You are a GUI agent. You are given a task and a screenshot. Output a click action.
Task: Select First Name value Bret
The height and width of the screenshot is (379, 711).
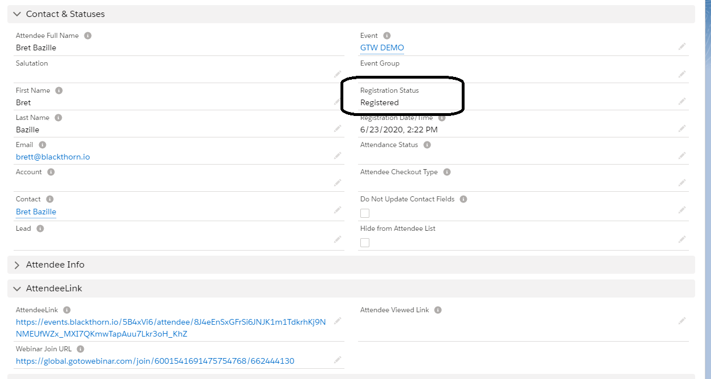pyautogui.click(x=23, y=103)
